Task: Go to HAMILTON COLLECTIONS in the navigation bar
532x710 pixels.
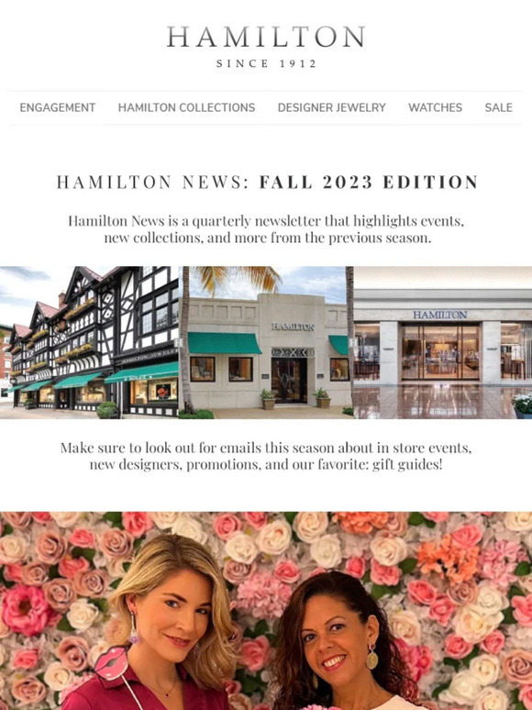Action: coord(186,107)
